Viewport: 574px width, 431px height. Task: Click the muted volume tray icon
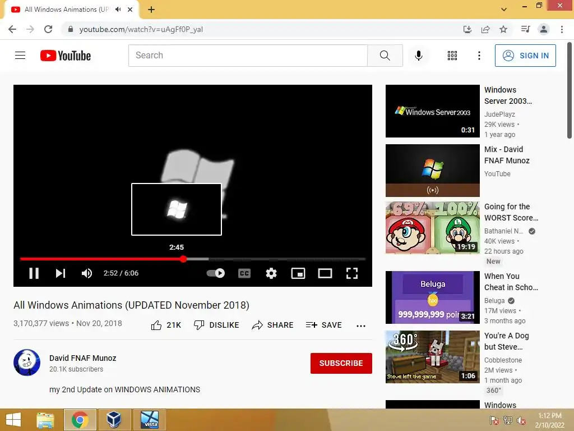(x=521, y=420)
